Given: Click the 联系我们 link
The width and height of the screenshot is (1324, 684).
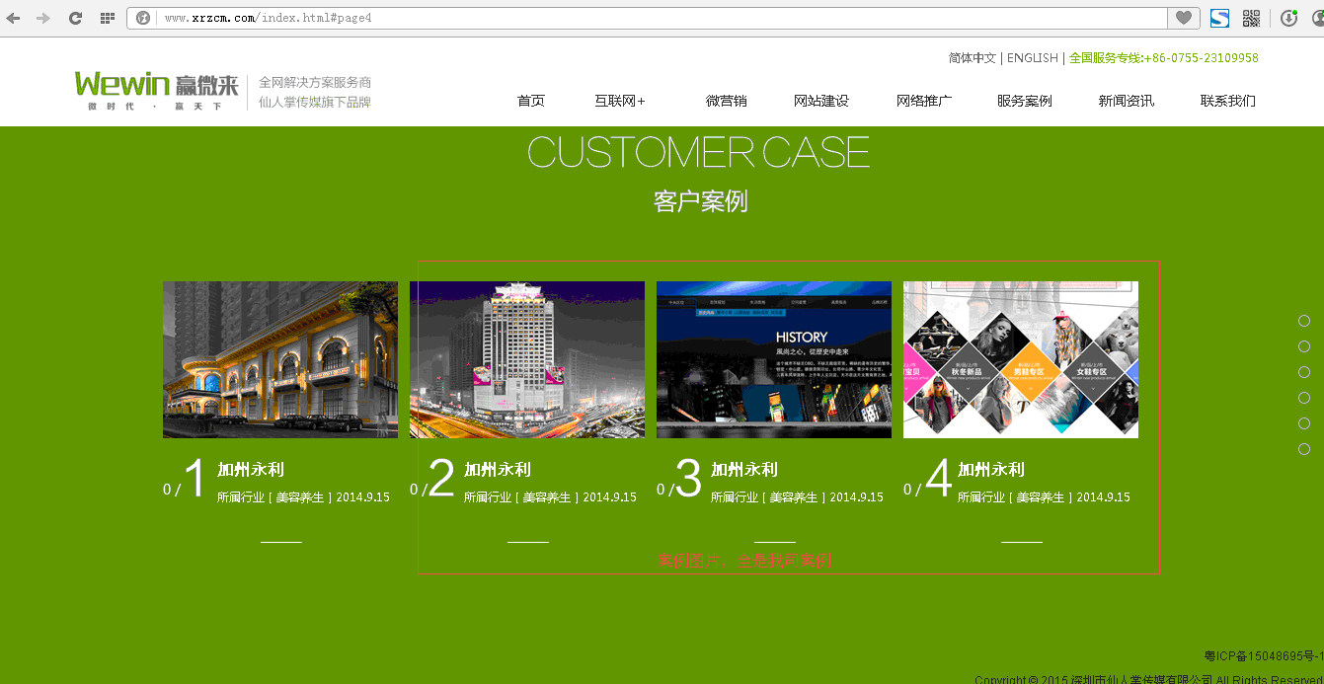Looking at the screenshot, I should click(x=1227, y=101).
